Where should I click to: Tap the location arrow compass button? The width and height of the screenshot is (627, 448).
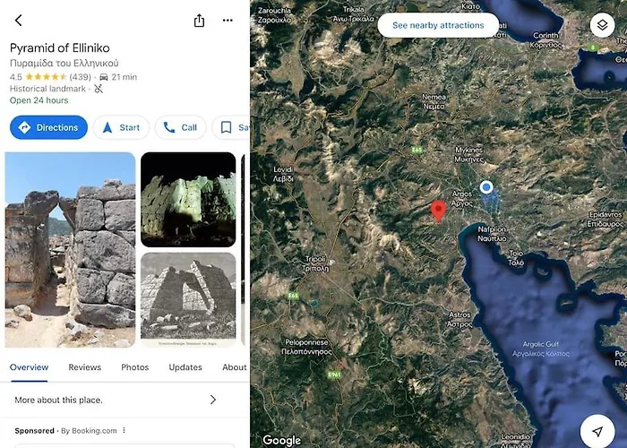pos(597,431)
